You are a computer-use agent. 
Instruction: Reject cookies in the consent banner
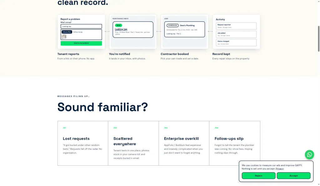[258, 176]
